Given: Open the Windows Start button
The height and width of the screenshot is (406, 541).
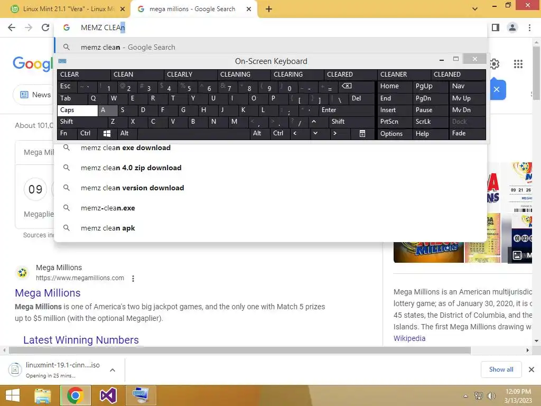Looking at the screenshot, I should point(13,395).
